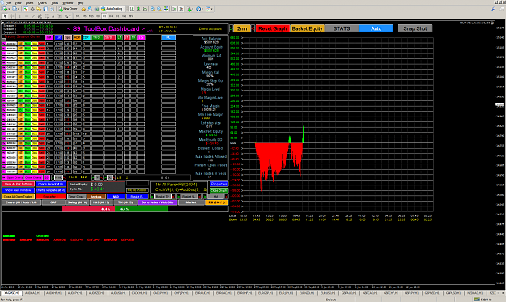The height and width of the screenshot is (302, 506).
Task: Open the Window menu
Action: [x=67, y=3]
